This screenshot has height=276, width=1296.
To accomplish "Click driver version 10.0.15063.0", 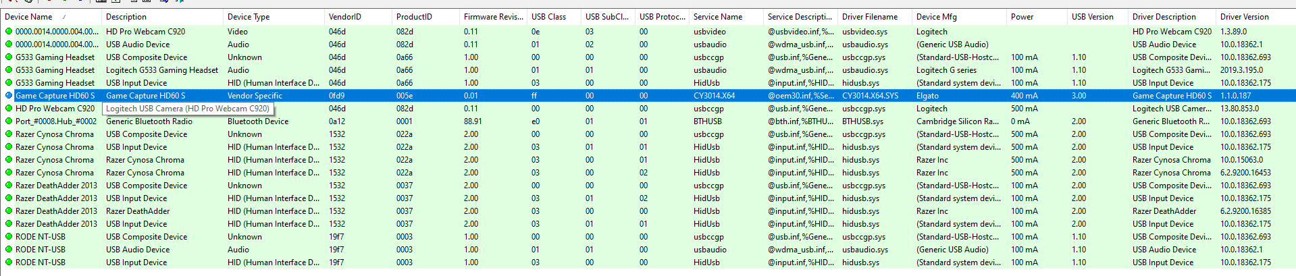I will pos(1241,160).
